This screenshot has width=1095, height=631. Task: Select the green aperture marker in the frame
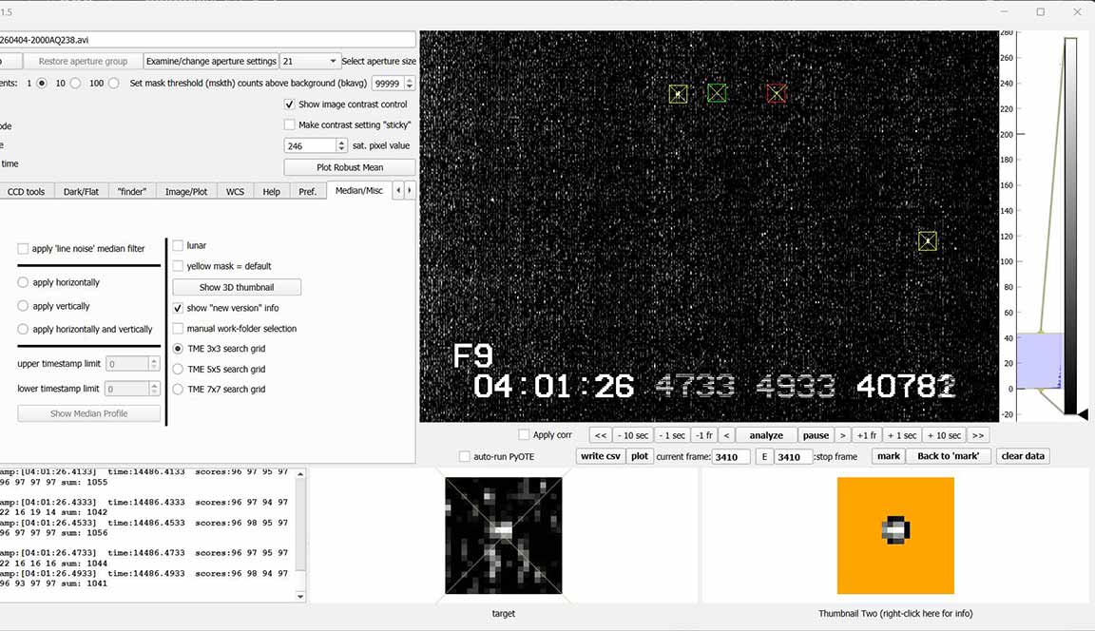click(717, 92)
